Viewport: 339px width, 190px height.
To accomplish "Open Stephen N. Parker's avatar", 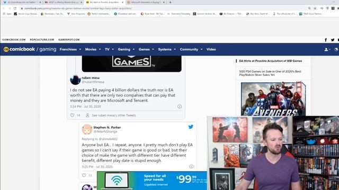I will click(87, 129).
